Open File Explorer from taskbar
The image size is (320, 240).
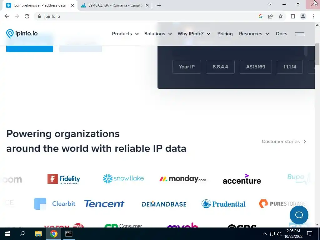pos(38,234)
